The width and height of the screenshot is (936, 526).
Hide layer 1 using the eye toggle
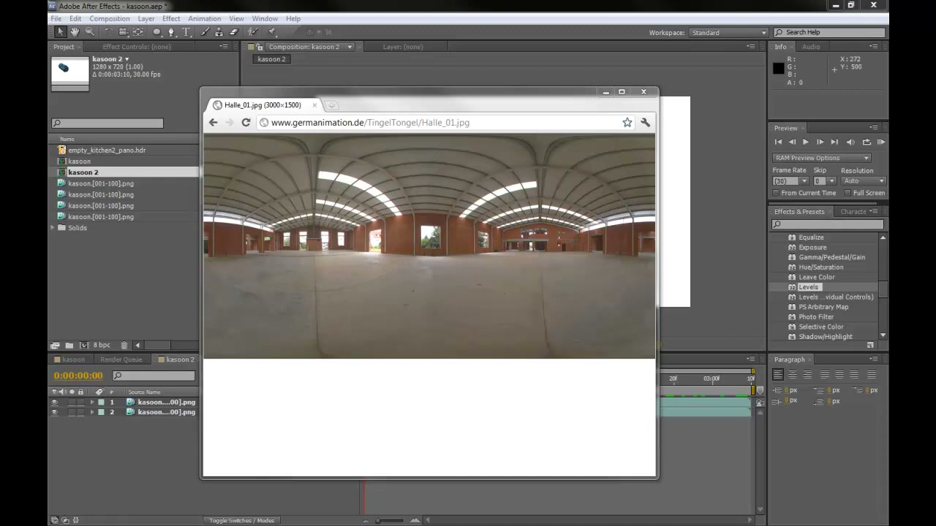point(54,402)
